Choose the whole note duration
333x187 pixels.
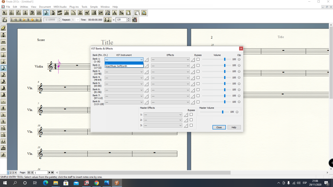[3, 48]
